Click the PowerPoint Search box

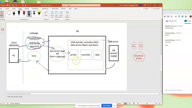coord(81,5)
